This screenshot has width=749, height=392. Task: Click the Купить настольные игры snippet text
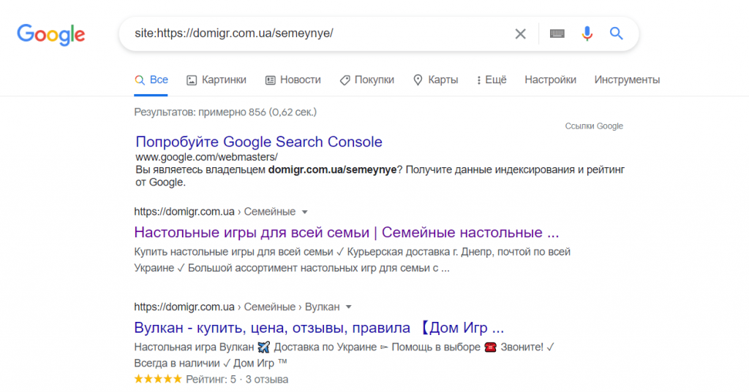click(x=352, y=260)
